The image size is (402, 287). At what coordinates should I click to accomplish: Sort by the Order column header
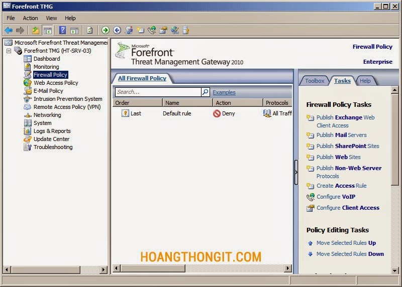[x=138, y=103]
